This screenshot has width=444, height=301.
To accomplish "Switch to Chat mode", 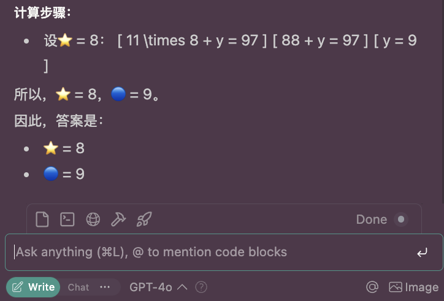I will (78, 287).
